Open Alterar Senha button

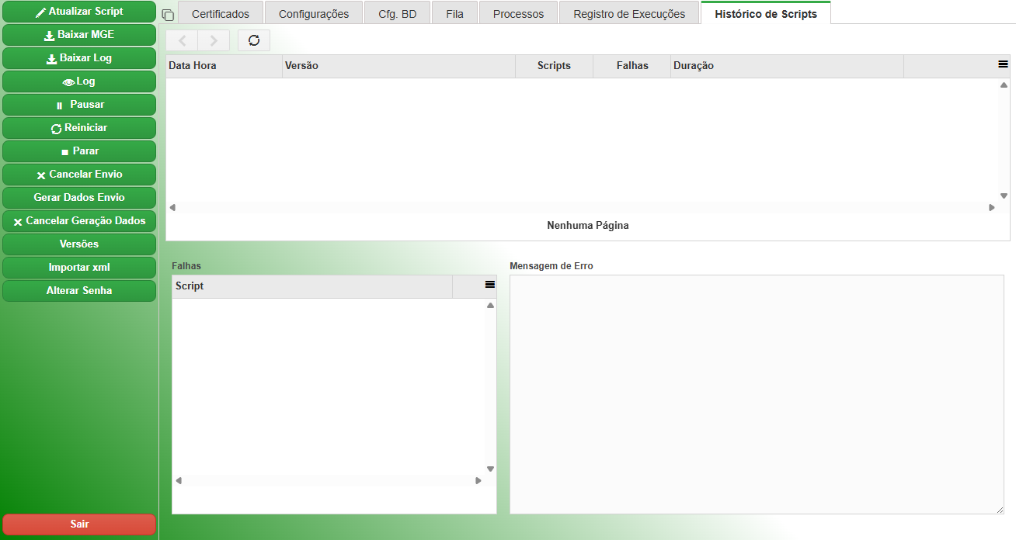point(79,291)
